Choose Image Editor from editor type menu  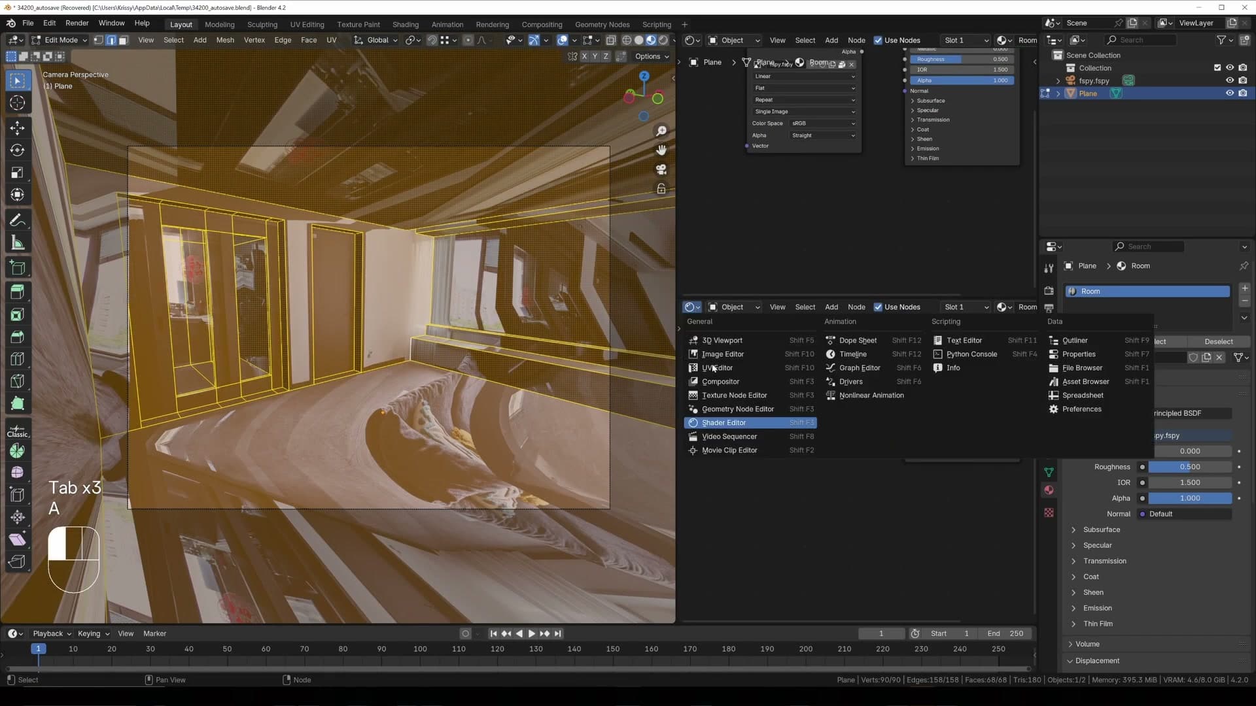[x=751, y=354]
